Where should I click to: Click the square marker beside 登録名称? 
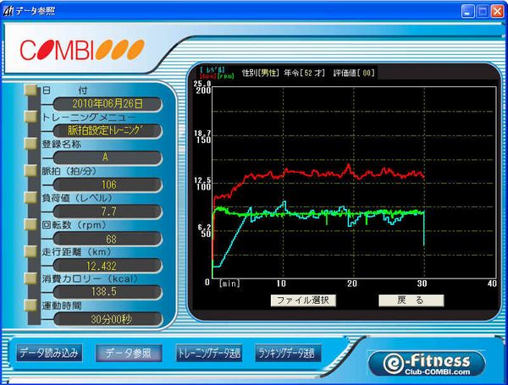tap(31, 144)
